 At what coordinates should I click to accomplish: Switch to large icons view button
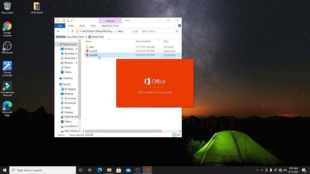pos(179,135)
